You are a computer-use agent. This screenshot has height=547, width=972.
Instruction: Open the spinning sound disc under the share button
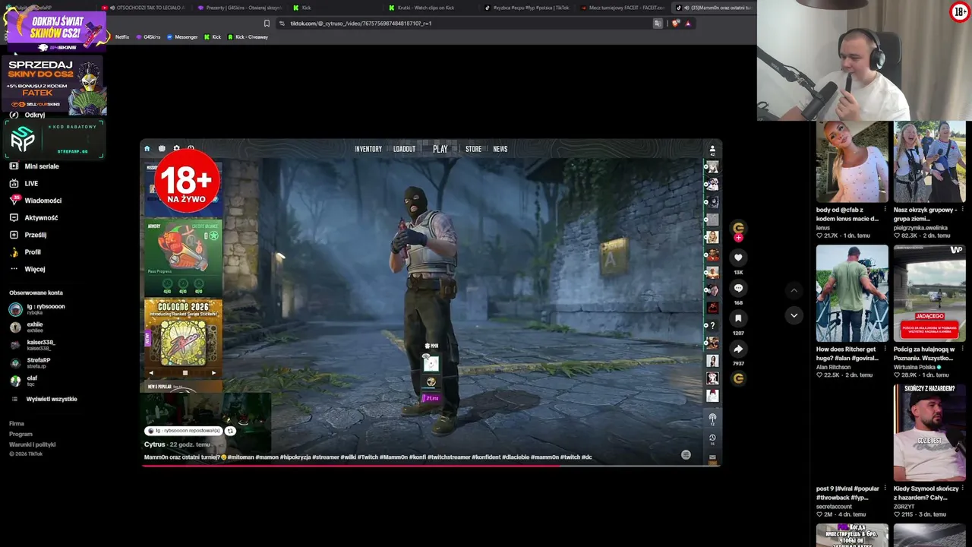coord(738,378)
